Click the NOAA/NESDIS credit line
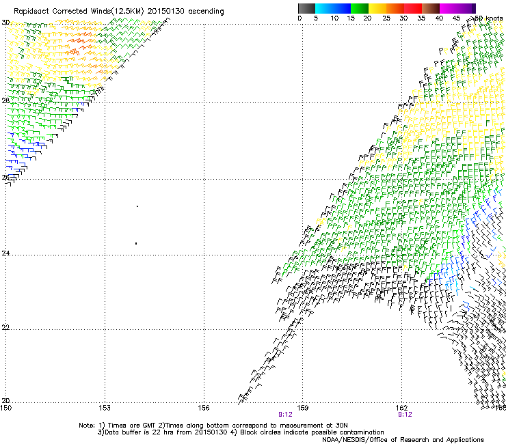The image size is (506, 444). tap(403, 440)
